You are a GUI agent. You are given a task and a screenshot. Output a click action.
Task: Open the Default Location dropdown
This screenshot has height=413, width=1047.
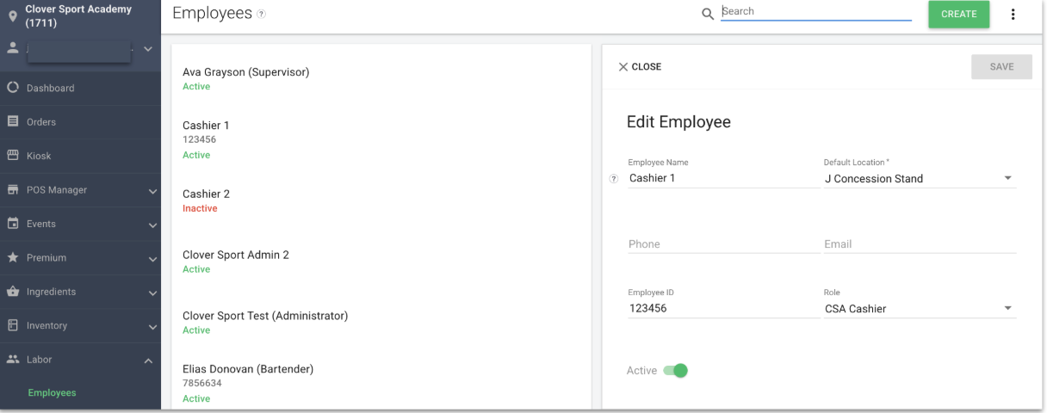[x=920, y=178]
